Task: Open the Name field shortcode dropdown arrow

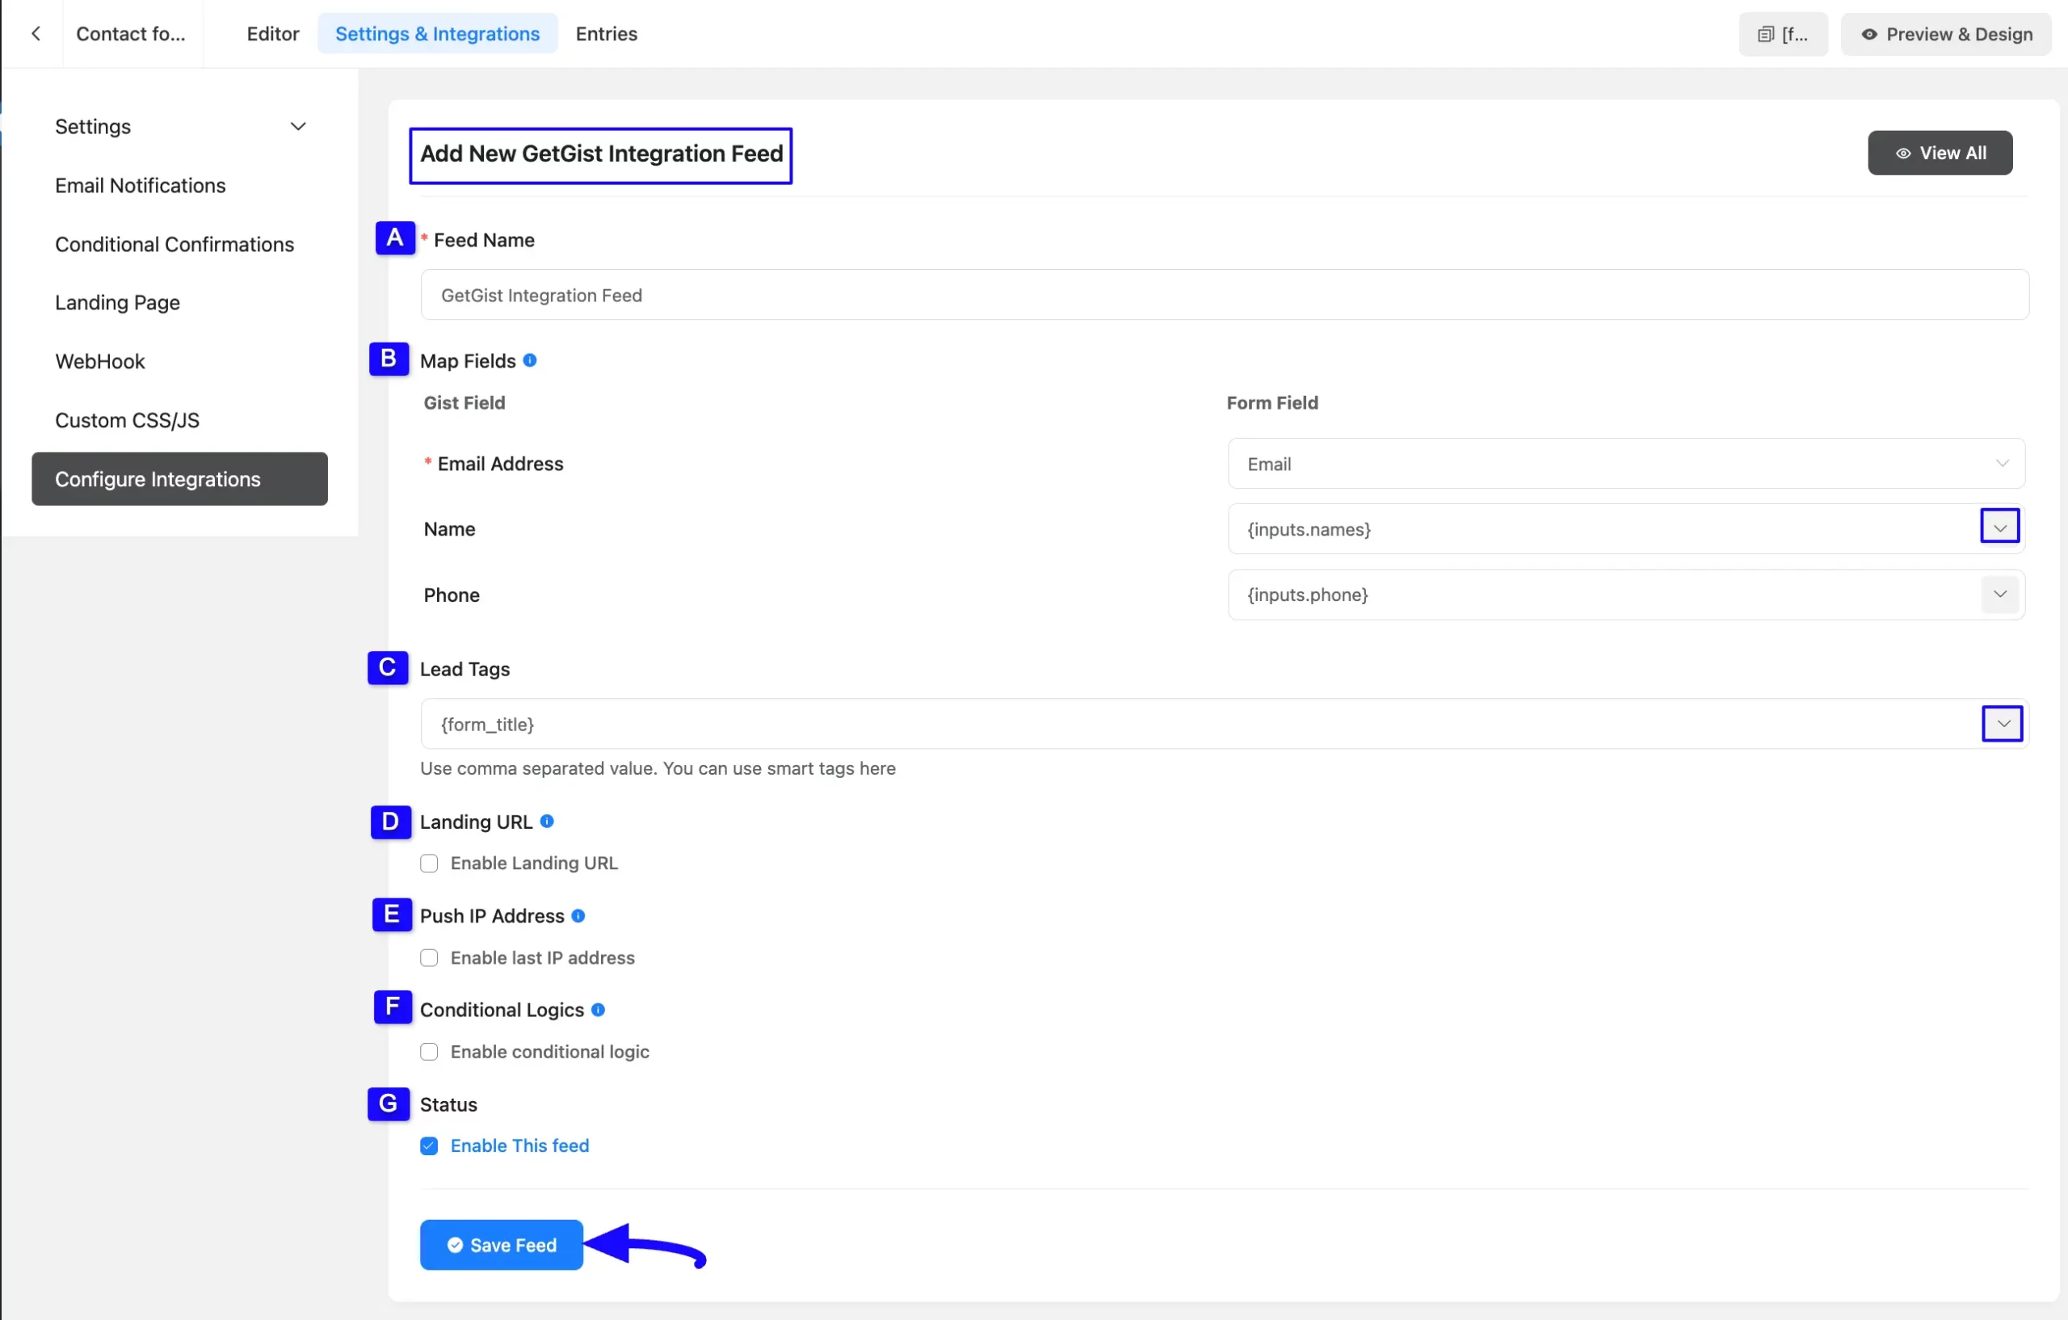Action: coord(2000,528)
